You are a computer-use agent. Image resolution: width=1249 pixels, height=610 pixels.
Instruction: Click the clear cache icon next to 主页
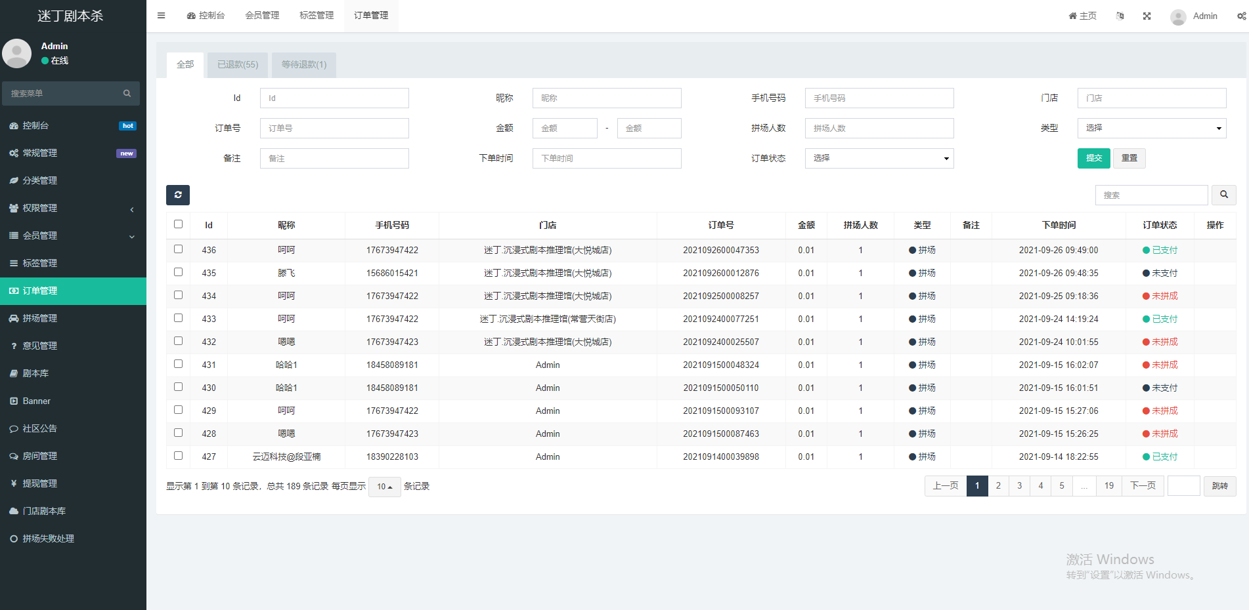point(1120,16)
